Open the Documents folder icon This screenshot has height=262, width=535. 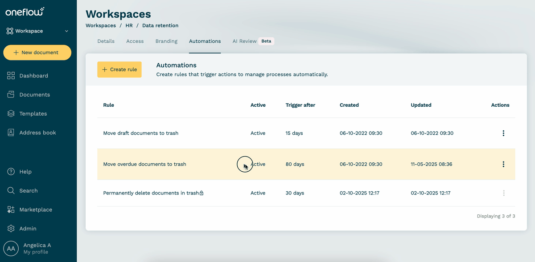point(11,95)
